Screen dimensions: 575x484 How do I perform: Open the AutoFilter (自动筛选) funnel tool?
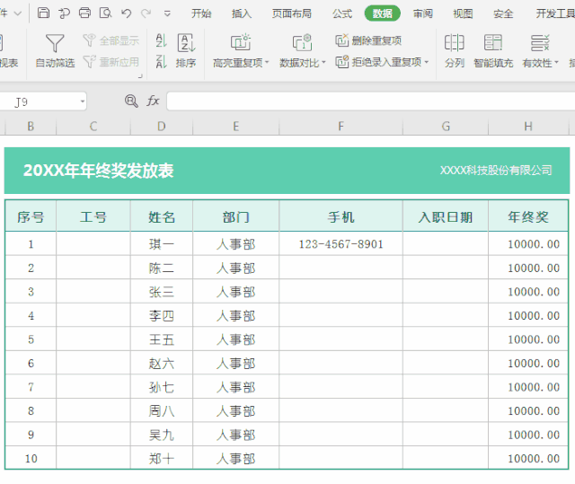(x=55, y=51)
